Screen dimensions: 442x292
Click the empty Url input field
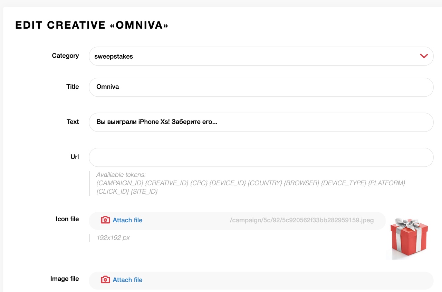[261, 157]
